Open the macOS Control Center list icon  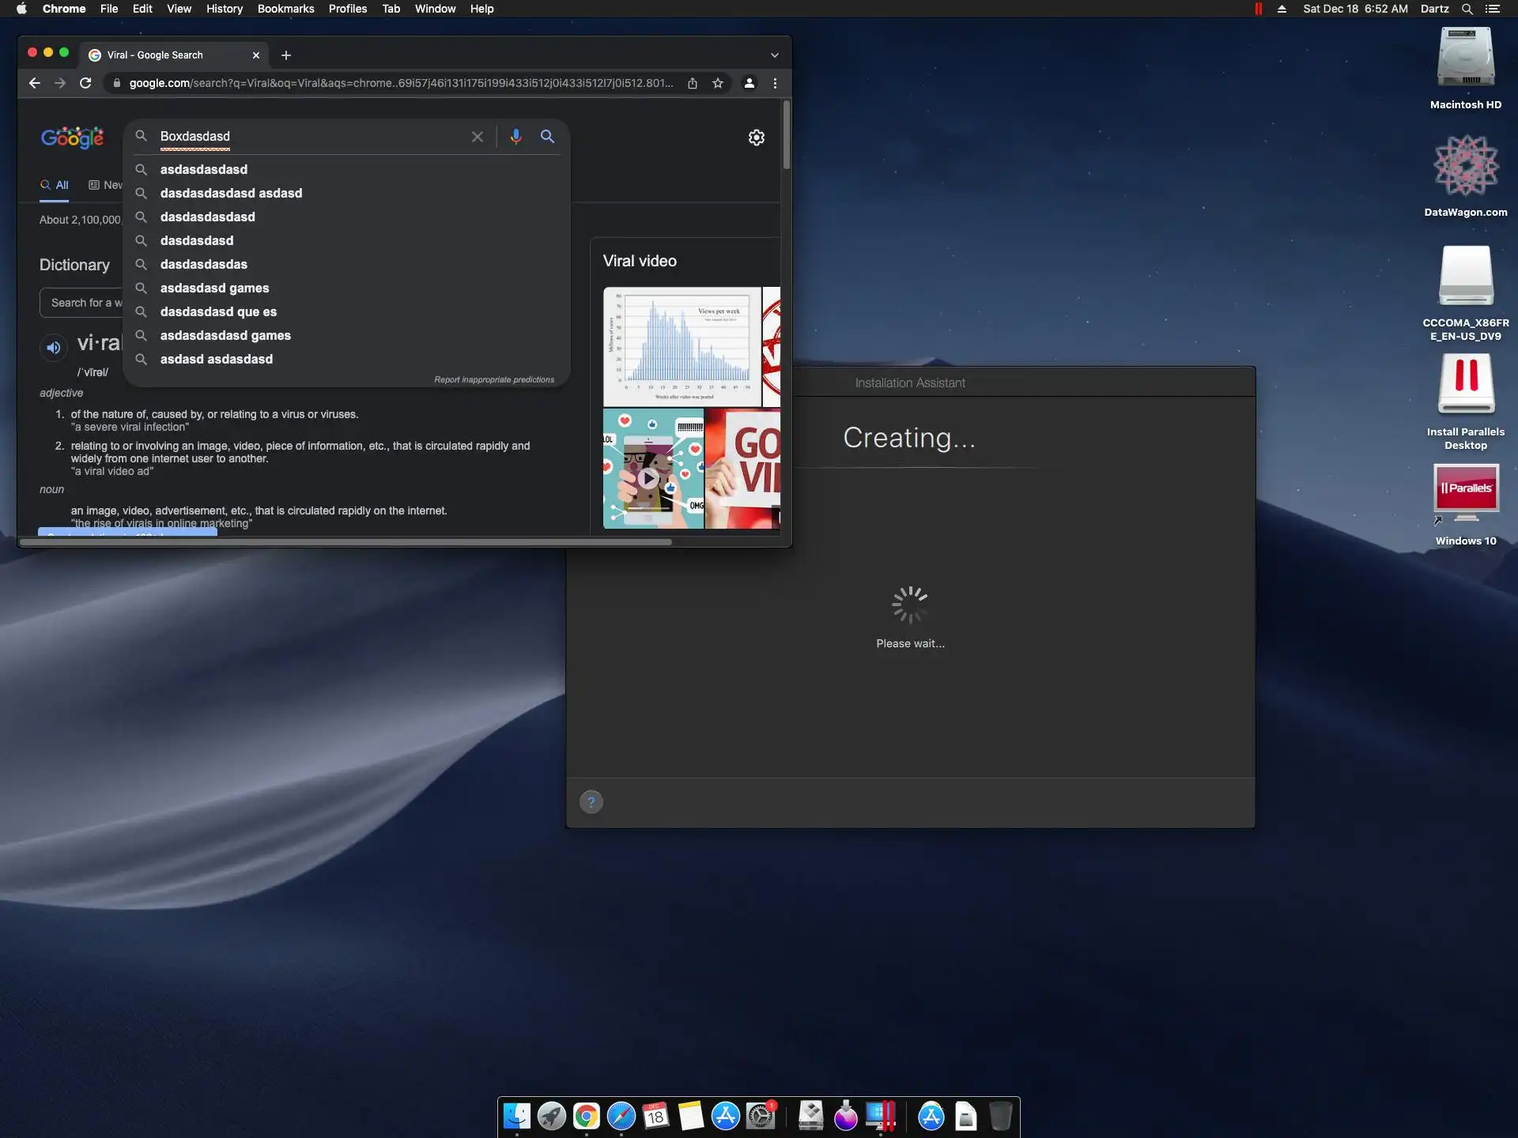pos(1493,9)
